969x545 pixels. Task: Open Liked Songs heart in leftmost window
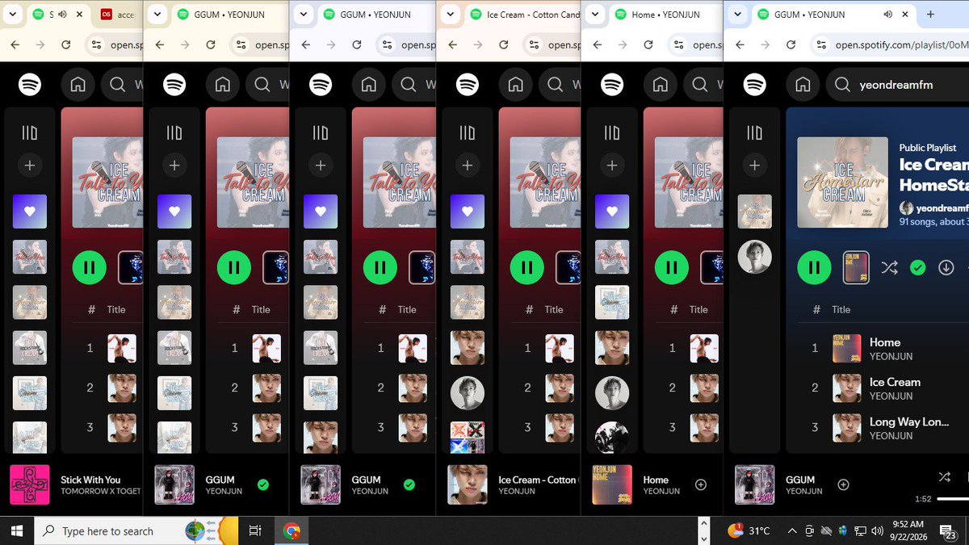[30, 212]
